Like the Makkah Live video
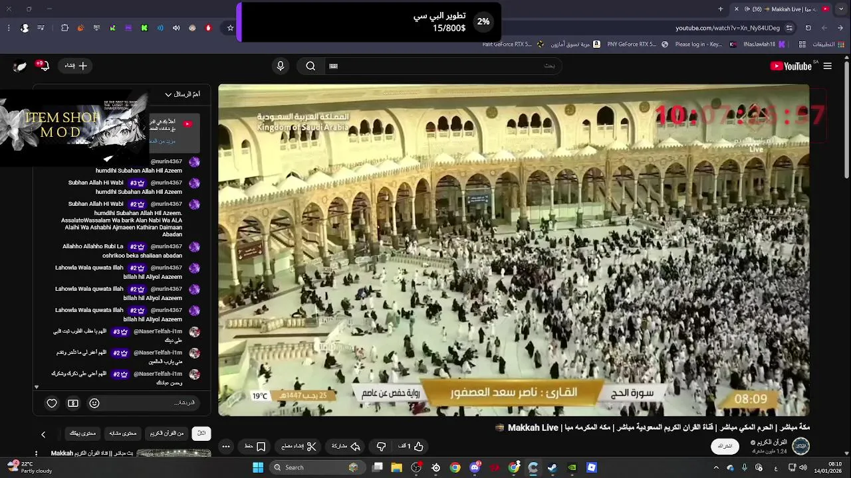This screenshot has height=478, width=851. click(x=412, y=446)
